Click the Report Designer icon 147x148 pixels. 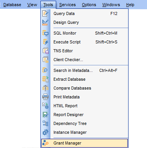pyautogui.click(x=45, y=115)
